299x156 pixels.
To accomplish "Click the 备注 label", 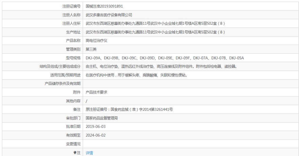I will [77, 110].
